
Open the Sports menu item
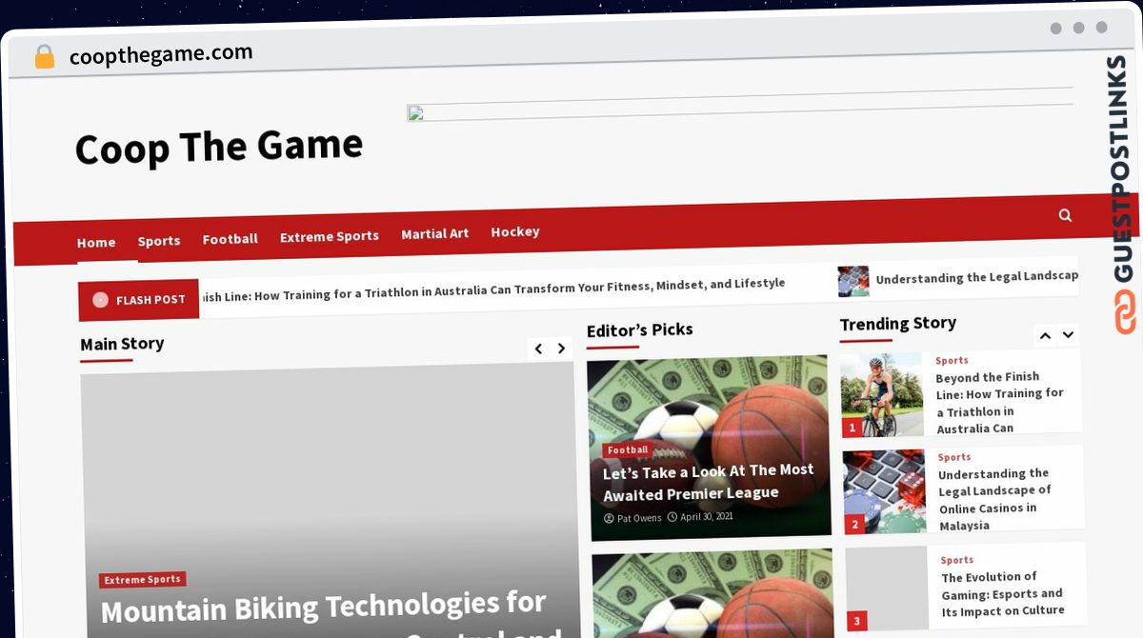pyautogui.click(x=159, y=241)
